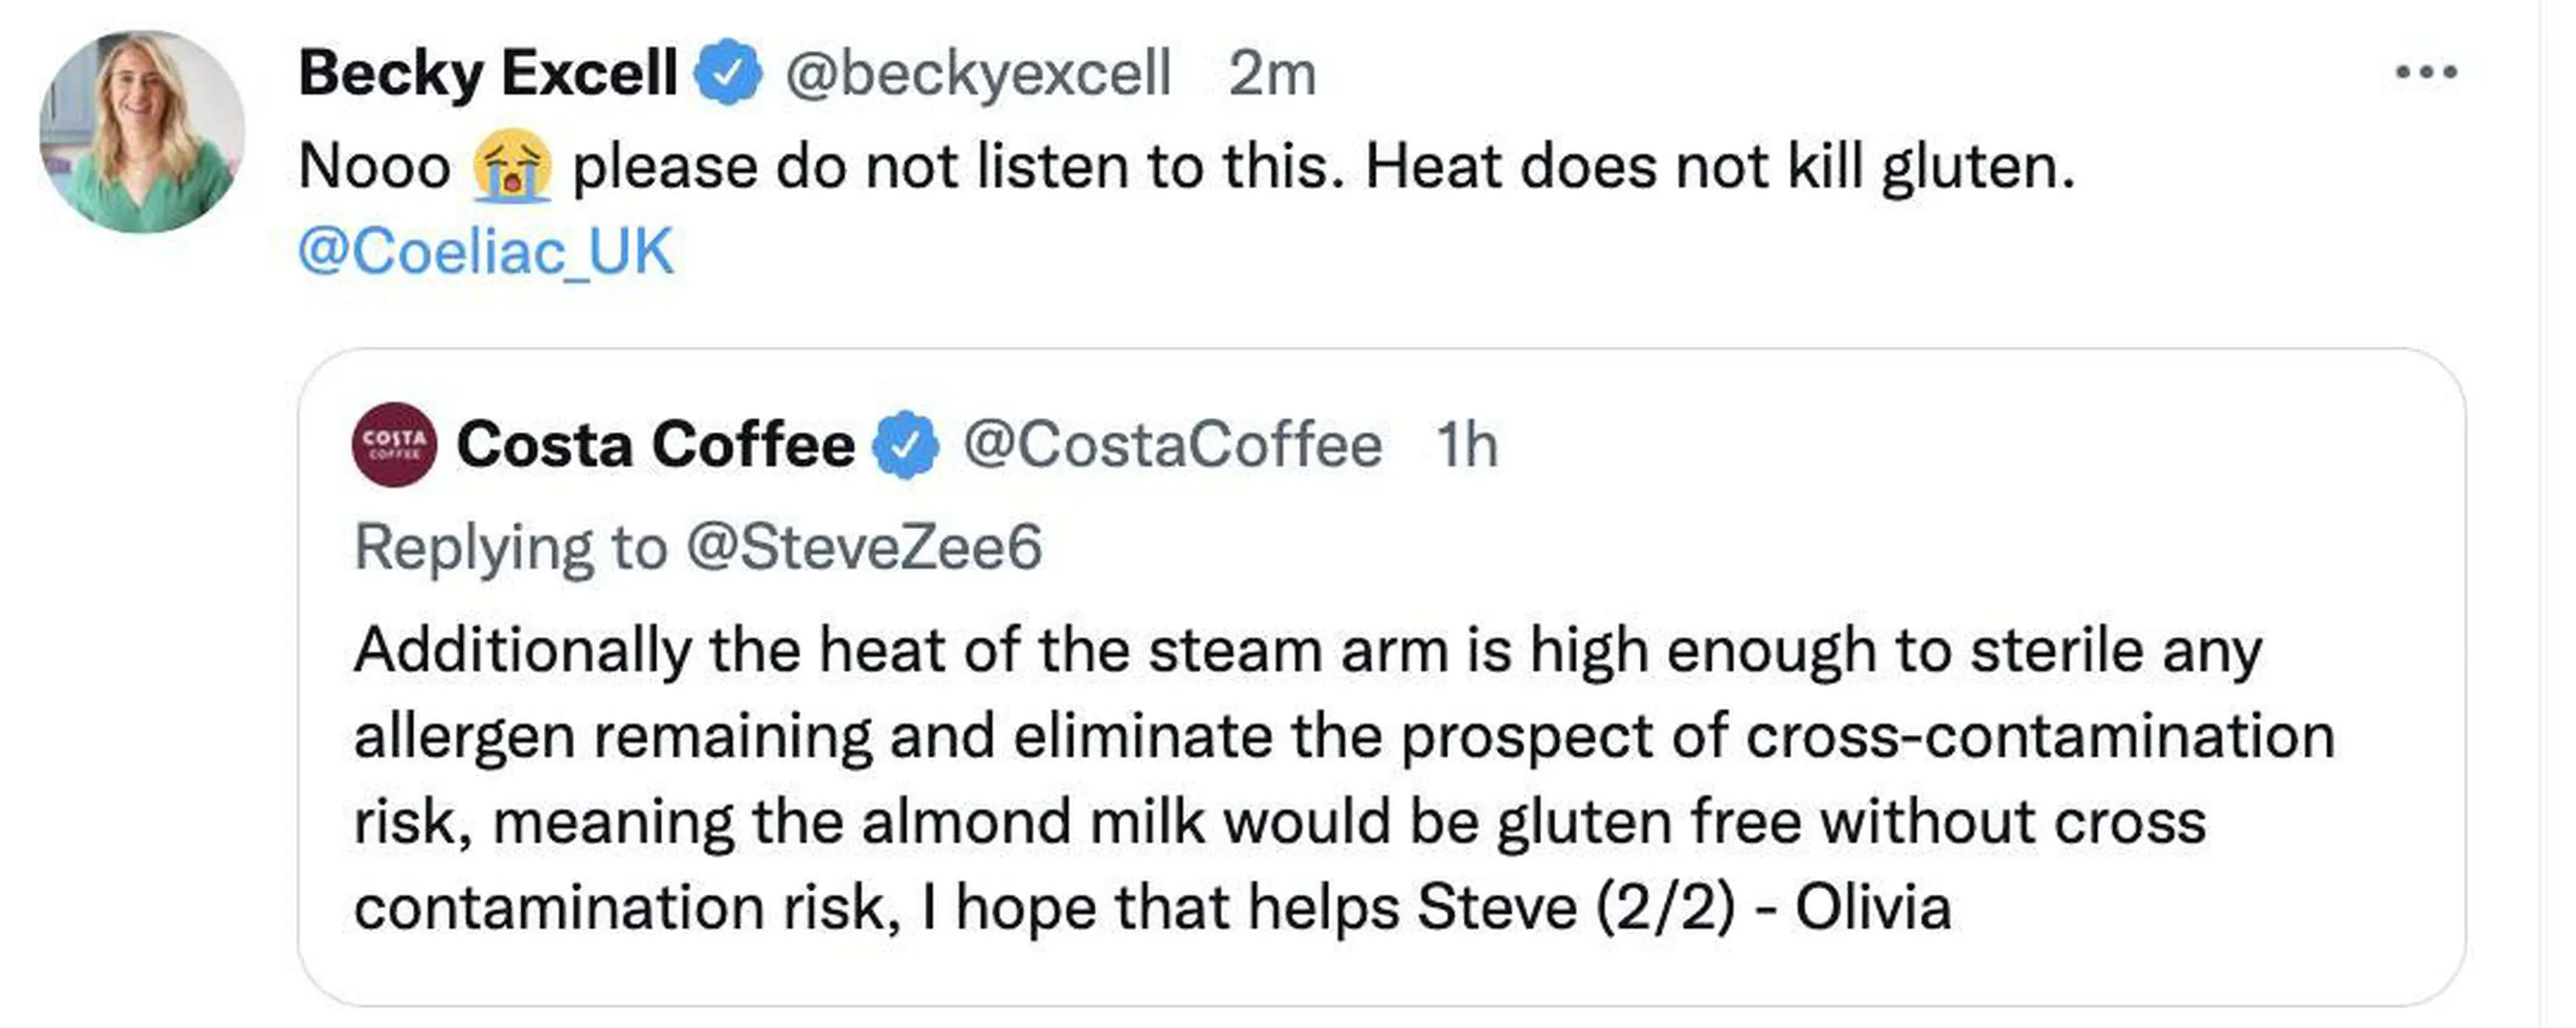Open the @beckyexcell handle
Screen dimensions: 2576x1028
pos(977,73)
